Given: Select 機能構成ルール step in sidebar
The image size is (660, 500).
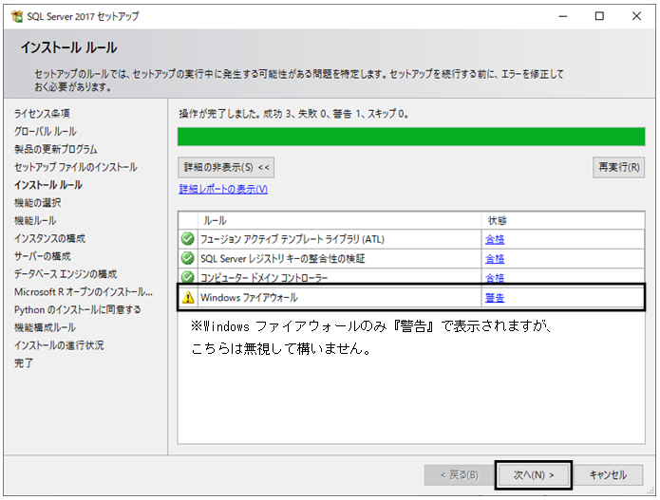Looking at the screenshot, I should click(45, 327).
